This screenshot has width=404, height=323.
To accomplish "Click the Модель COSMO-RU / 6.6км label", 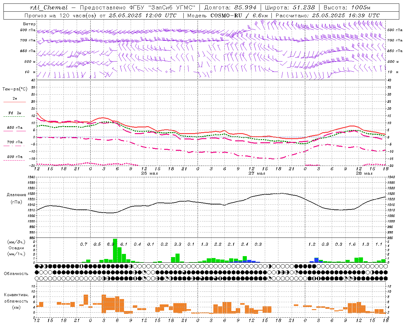I will coord(227,15).
